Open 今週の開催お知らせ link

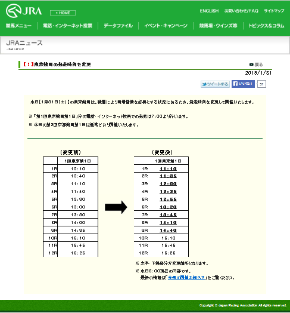186,278
